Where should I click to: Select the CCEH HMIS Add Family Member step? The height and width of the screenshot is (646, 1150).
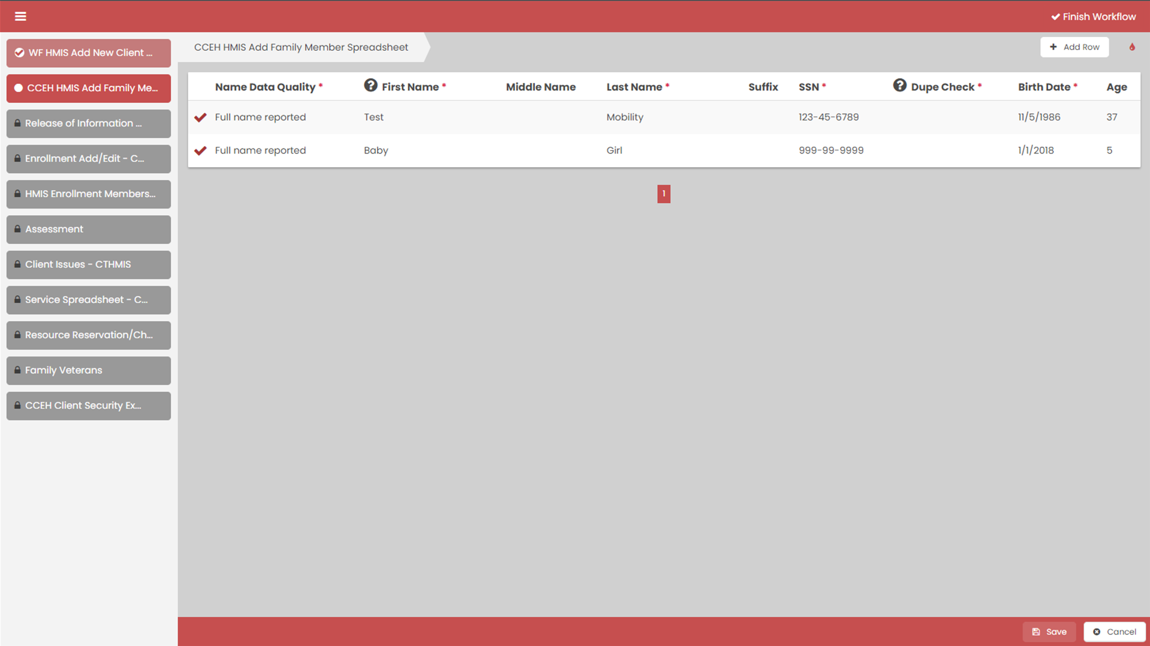(x=89, y=88)
